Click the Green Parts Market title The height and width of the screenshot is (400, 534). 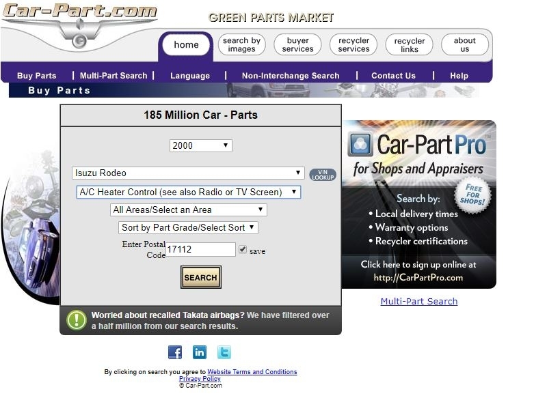(x=271, y=18)
